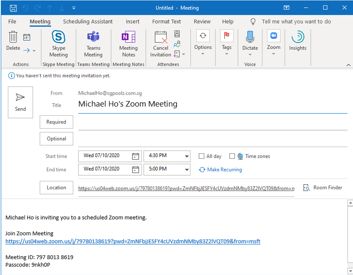The width and height of the screenshot is (353, 275).
Task: Add a Teams Meeting
Action: (93, 44)
